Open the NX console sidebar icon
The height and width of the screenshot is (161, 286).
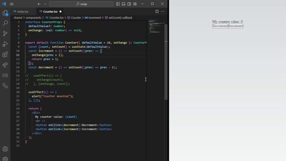(5, 75)
